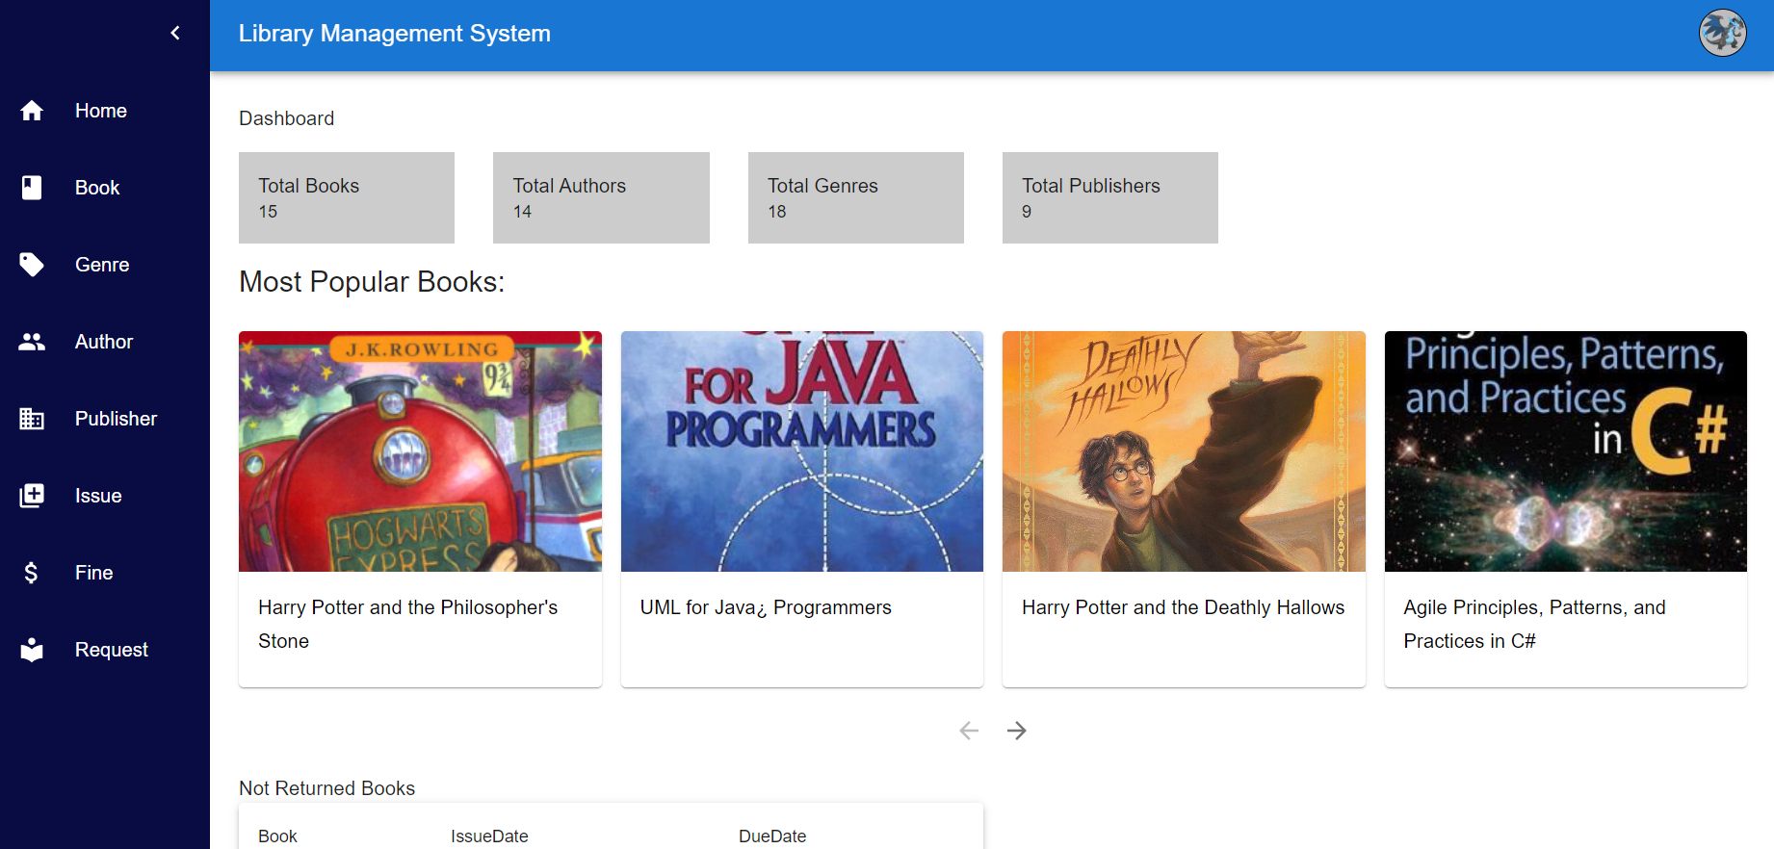The width and height of the screenshot is (1774, 849).
Task: Open the Publisher building icon
Action: 32,419
